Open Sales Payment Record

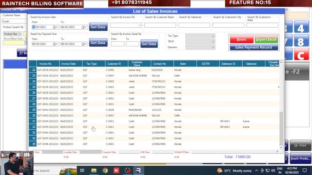[x=253, y=47]
